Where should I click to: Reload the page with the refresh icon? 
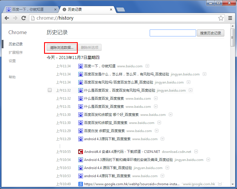[23, 18]
